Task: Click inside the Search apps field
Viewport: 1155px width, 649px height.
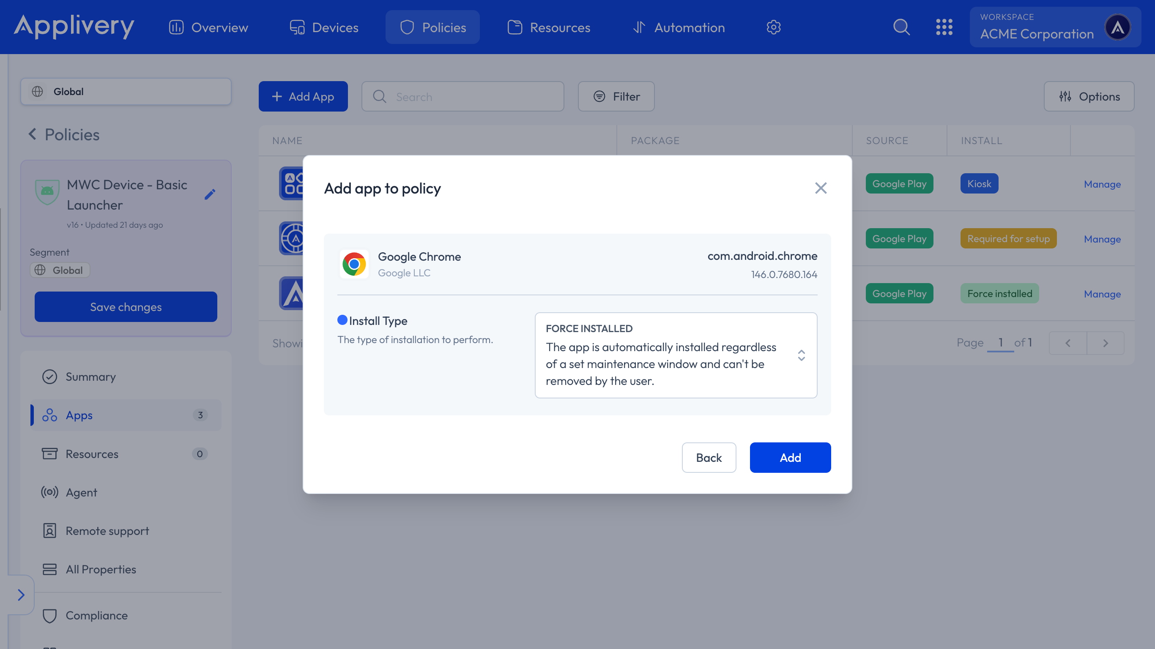Action: (463, 96)
